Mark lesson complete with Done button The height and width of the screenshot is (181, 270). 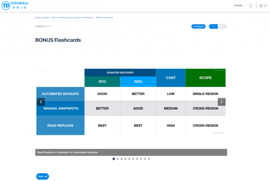point(42,176)
